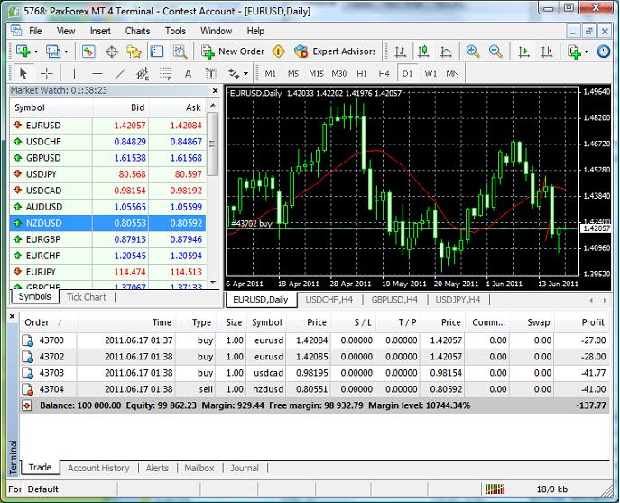Switch to the Account History tab

[98, 468]
